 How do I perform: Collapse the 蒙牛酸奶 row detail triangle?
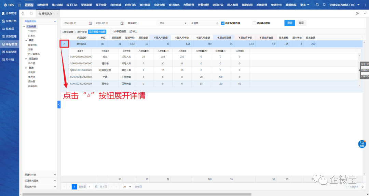click(x=64, y=44)
